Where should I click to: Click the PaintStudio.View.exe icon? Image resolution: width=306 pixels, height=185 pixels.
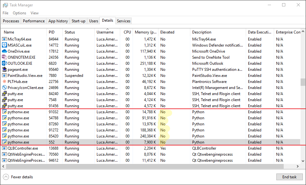4,75
